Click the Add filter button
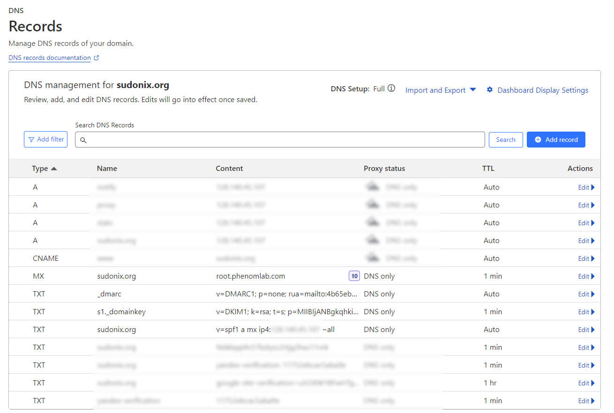The image size is (614, 413). 45,140
